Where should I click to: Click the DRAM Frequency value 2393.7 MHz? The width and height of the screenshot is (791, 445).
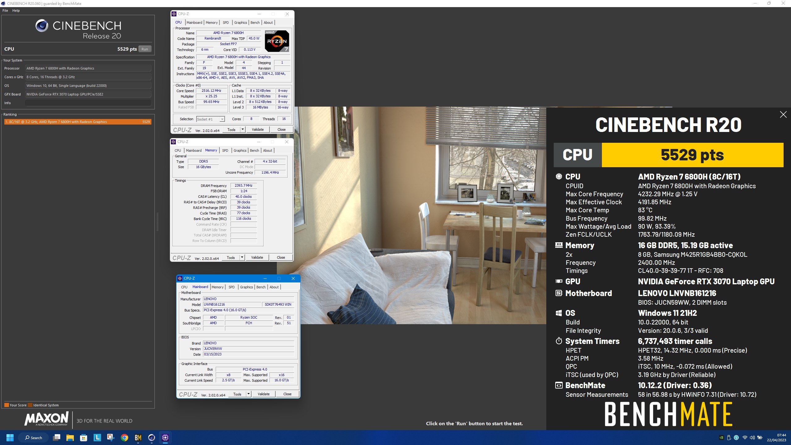click(243, 186)
